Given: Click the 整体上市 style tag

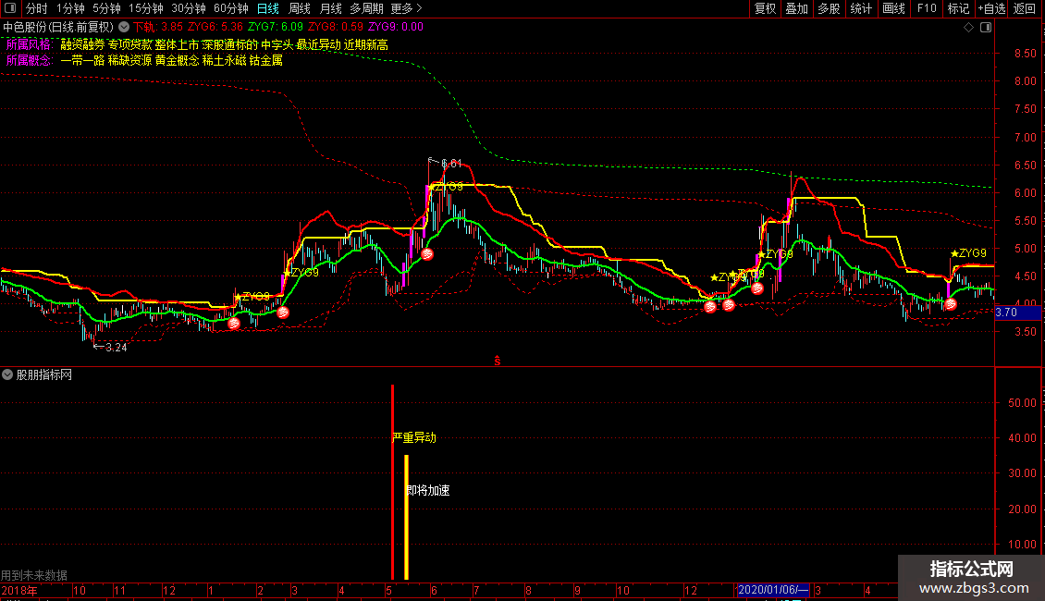Looking at the screenshot, I should (x=177, y=44).
